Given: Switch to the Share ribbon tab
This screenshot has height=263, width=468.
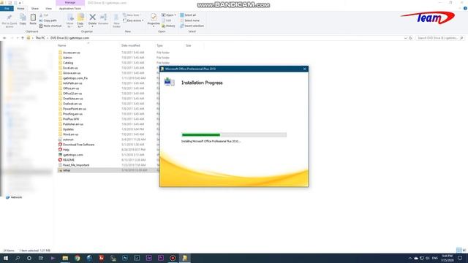Looking at the screenshot, I should [34, 9].
